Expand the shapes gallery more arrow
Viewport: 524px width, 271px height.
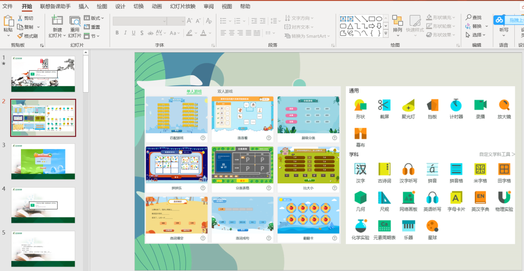(x=386, y=33)
